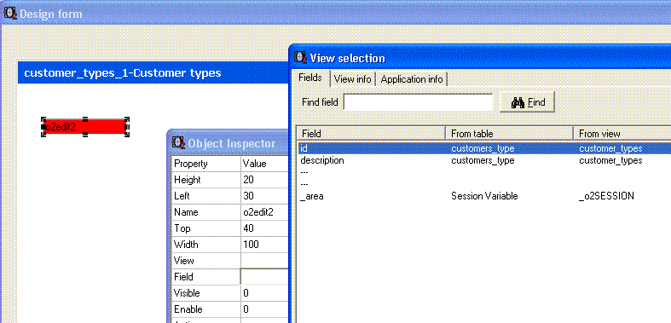Click the Design form title bar
The height and width of the screenshot is (323, 671).
[336, 14]
